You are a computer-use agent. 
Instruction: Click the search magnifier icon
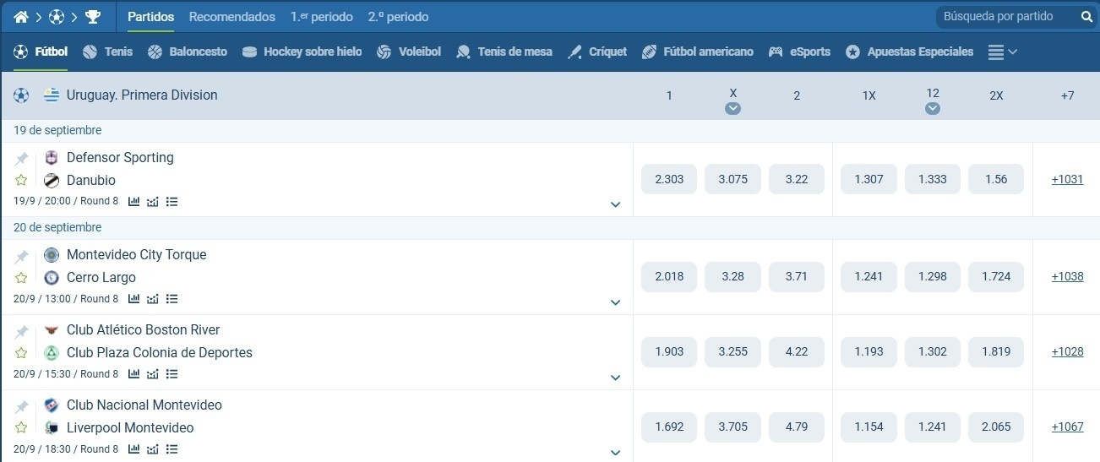1086,17
